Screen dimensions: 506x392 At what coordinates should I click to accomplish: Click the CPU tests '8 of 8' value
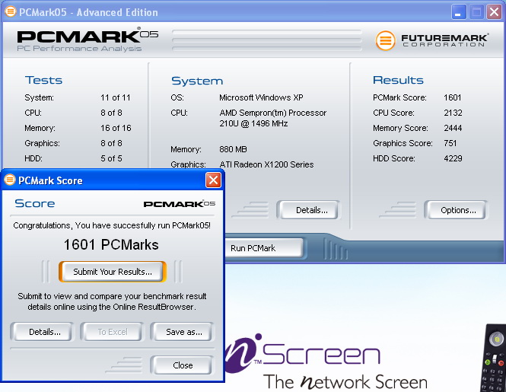coord(111,113)
